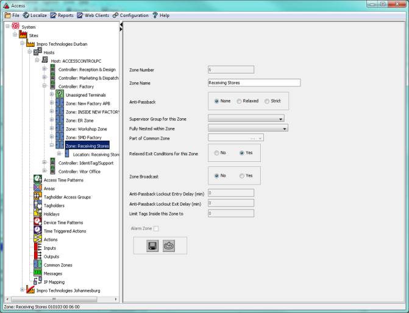Image resolution: width=409 pixels, height=313 pixels.
Task: Click the Location: Receiving Stores door icon
Action: [67, 154]
